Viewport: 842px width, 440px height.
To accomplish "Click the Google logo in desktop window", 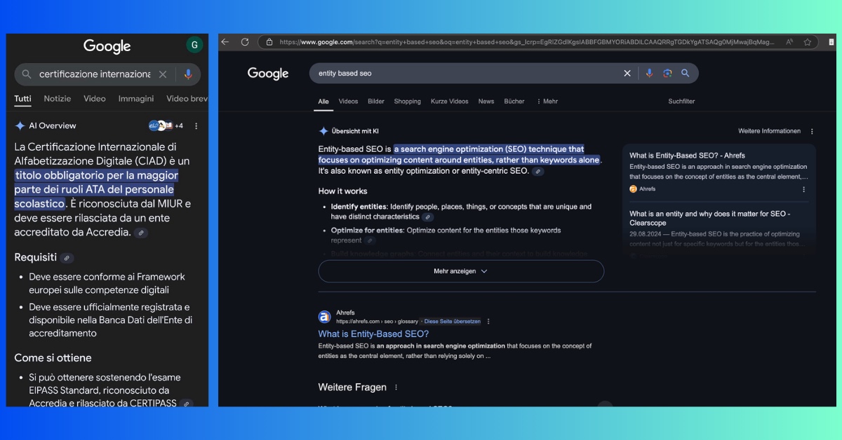I will [268, 74].
